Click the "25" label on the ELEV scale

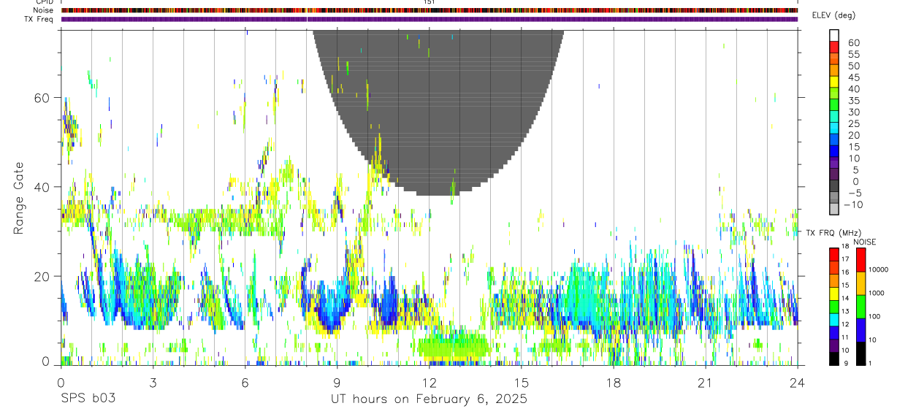853,124
